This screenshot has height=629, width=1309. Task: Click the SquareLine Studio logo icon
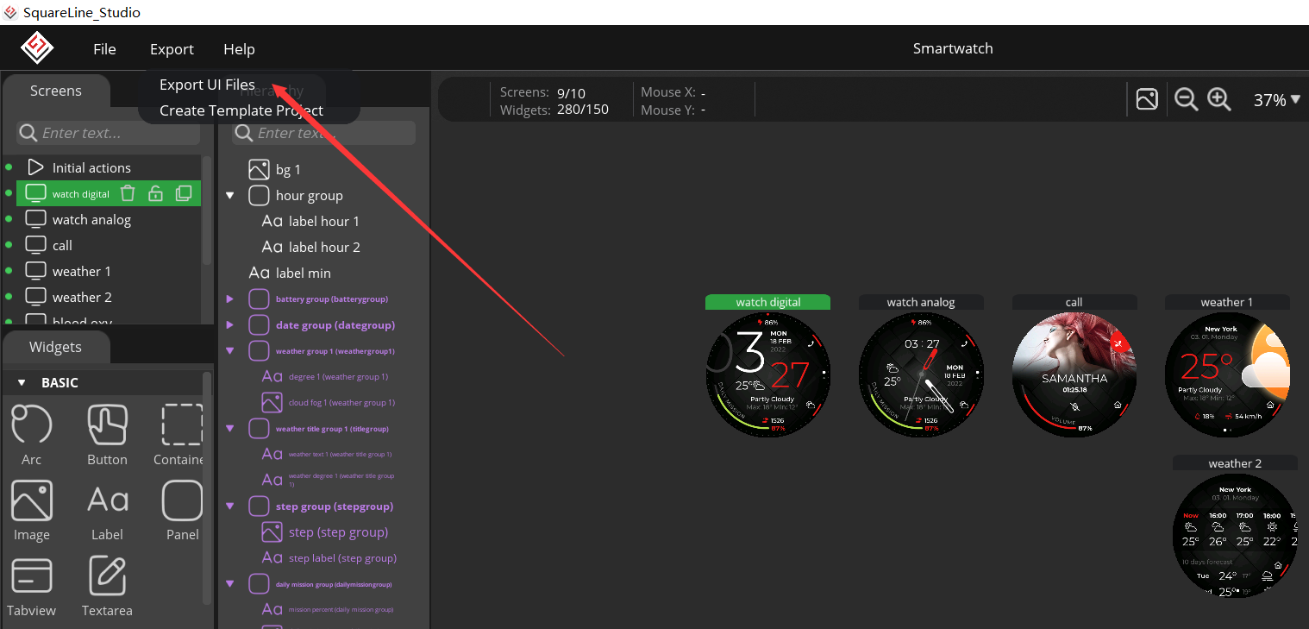pyautogui.click(x=37, y=48)
